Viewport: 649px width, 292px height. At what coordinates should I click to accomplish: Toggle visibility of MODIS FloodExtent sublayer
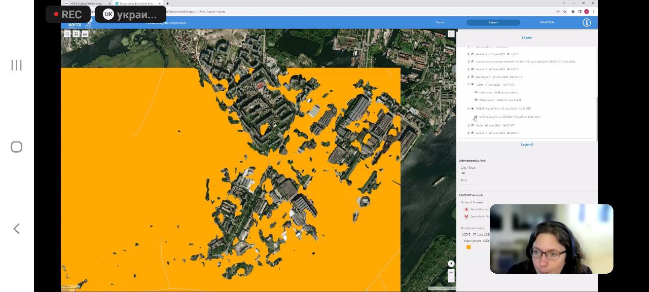(476, 117)
